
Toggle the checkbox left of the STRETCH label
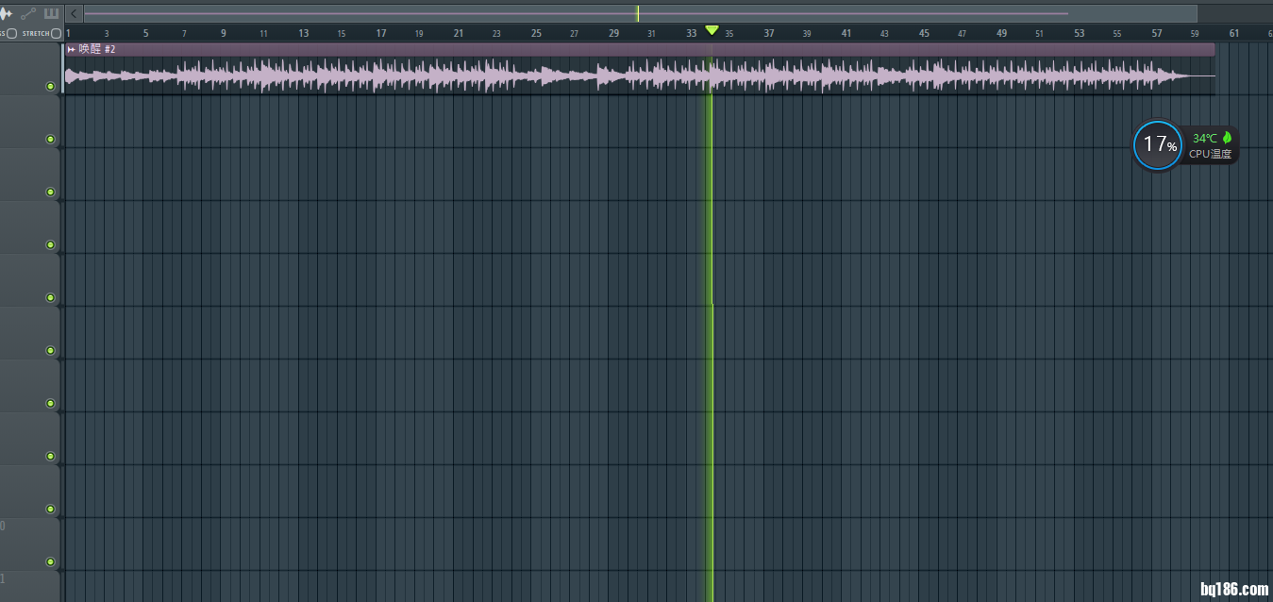(x=12, y=33)
